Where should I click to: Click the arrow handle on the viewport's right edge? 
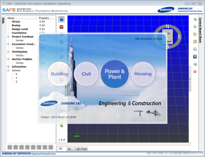(x=190, y=79)
